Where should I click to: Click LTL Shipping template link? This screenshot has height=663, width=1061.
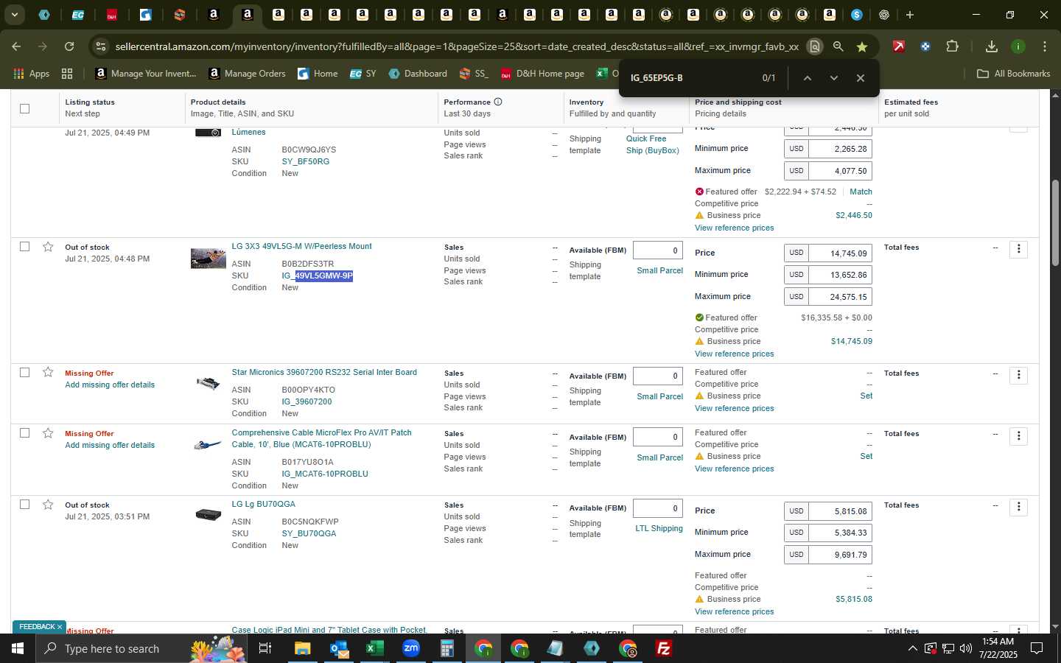coord(659,528)
